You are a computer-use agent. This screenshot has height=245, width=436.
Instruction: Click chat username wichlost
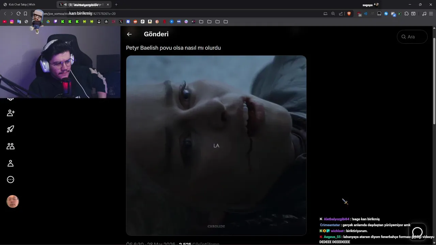[x=337, y=231]
